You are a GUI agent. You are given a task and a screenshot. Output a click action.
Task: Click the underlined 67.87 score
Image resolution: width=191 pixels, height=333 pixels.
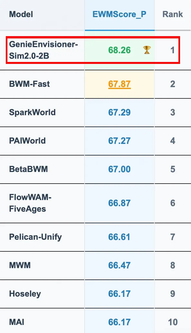(120, 84)
